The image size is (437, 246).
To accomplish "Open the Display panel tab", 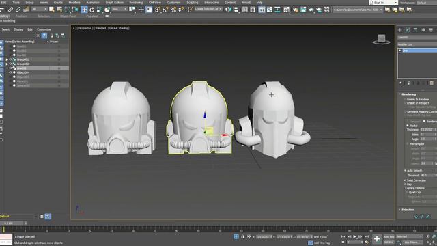I will coord(431,30).
